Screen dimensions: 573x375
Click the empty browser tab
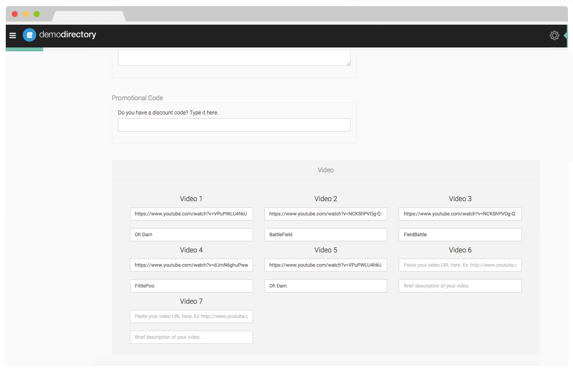point(89,16)
